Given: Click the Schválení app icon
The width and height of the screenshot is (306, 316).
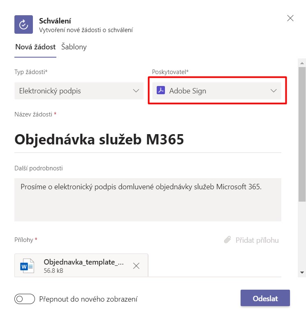Looking at the screenshot, I should pyautogui.click(x=23, y=24).
